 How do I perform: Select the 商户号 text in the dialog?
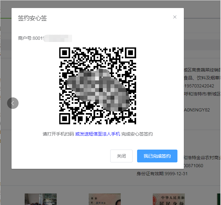(45, 38)
